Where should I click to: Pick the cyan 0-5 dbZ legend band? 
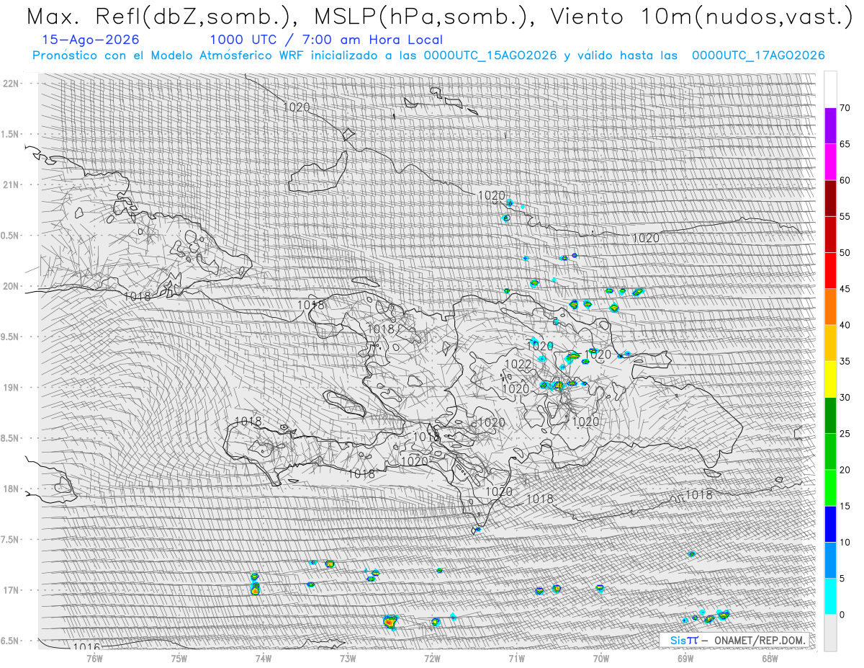coord(830,596)
